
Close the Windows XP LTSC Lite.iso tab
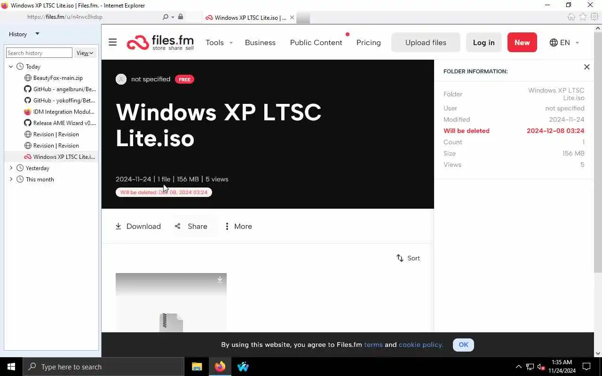(x=292, y=17)
